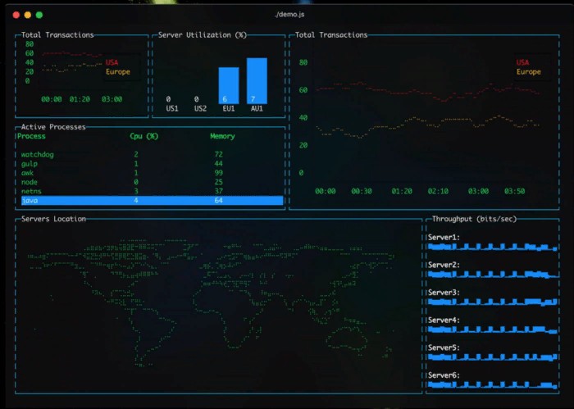
Task: Click the java memory value 64
Action: point(219,201)
